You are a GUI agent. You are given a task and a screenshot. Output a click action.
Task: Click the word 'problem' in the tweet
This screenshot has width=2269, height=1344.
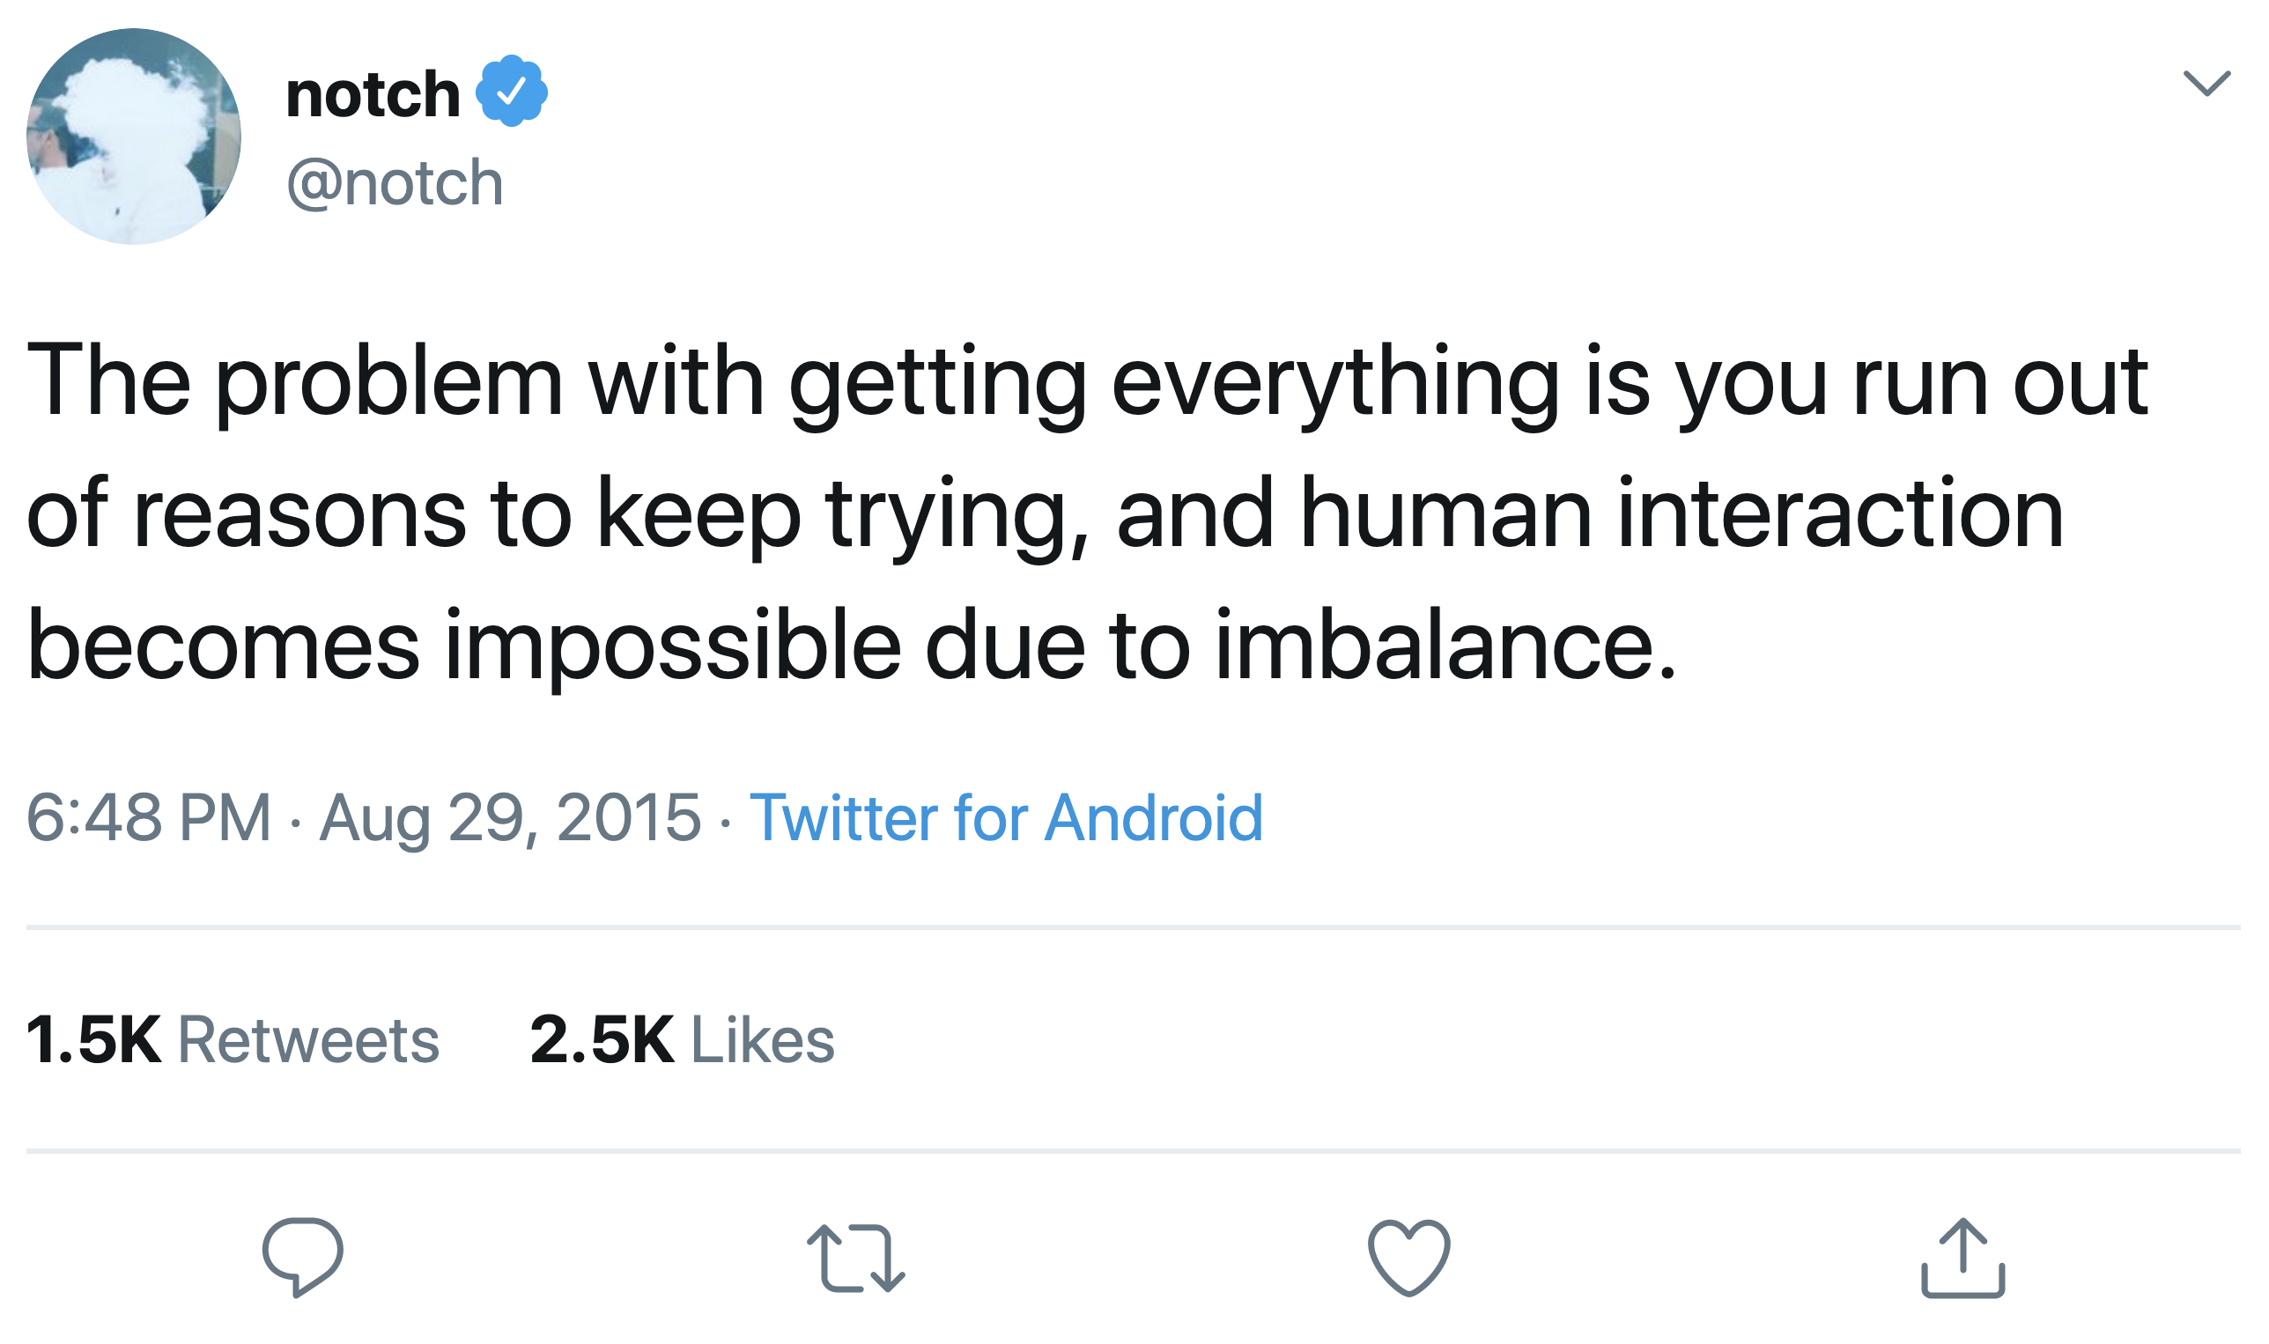point(388,382)
